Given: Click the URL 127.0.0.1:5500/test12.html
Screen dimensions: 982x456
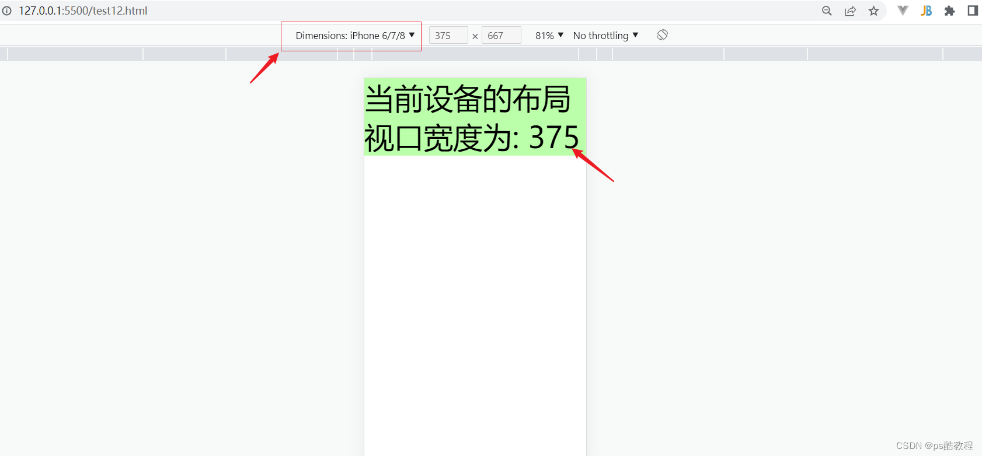Looking at the screenshot, I should tap(83, 11).
